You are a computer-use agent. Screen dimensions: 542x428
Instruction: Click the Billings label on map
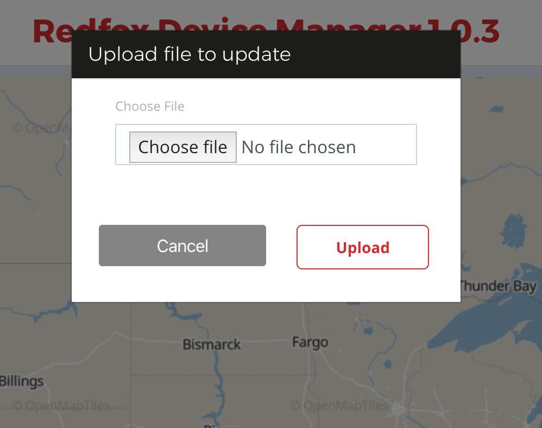click(x=22, y=381)
